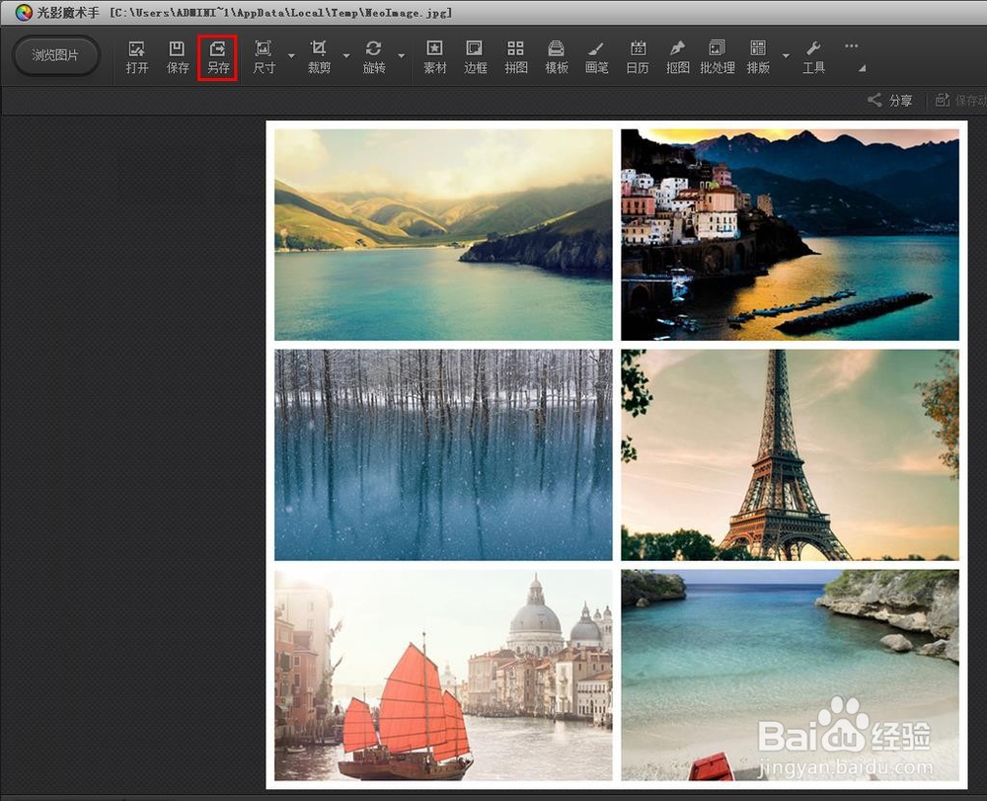Share the image via 分享

tap(890, 100)
